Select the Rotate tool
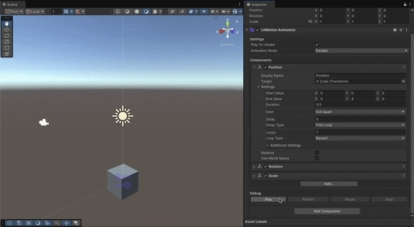Image resolution: width=414 pixels, height=227 pixels. coord(7,36)
